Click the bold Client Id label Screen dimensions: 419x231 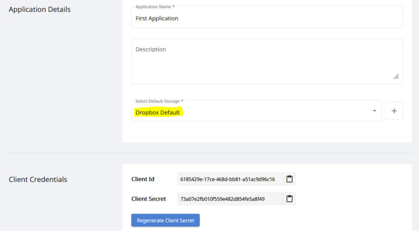pyautogui.click(x=143, y=179)
